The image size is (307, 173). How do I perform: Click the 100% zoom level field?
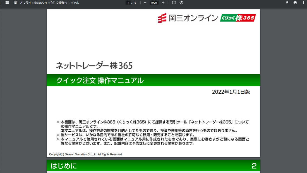click(x=154, y=3)
